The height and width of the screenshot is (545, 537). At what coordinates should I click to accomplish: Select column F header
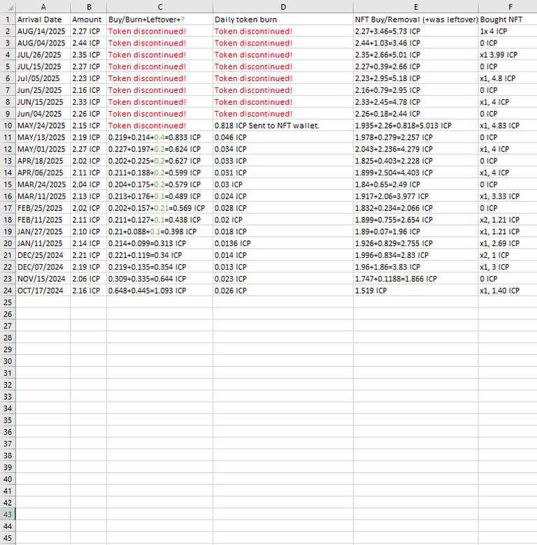(508, 7)
